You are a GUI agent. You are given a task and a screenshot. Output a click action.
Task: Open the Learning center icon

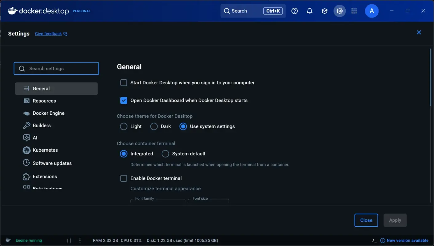325,11
